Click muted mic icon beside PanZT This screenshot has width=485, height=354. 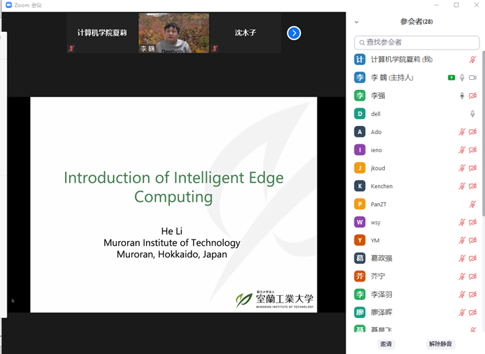tap(473, 204)
